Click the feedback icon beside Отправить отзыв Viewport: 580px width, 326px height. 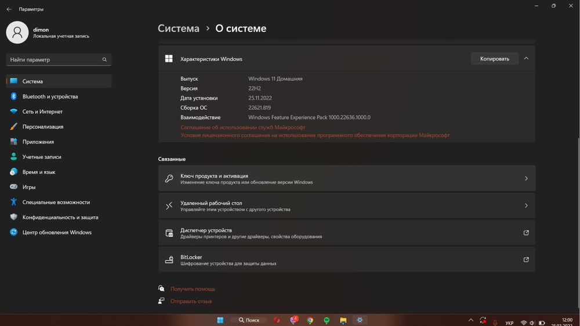(161, 301)
